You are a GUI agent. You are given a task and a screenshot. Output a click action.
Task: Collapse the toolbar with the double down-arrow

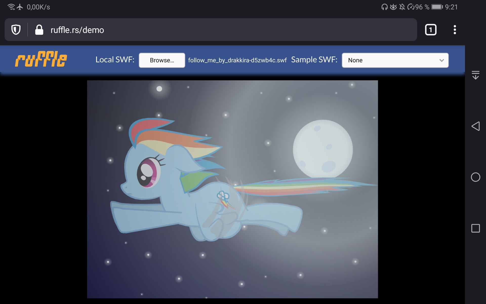point(476,75)
